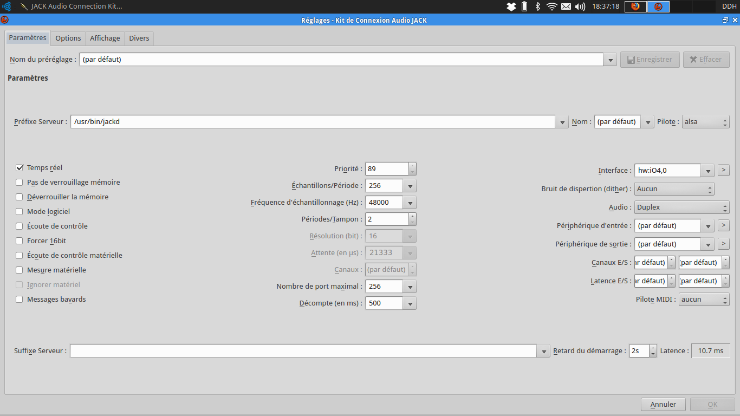Toggle Mesure matérielle checkbox
740x416 pixels.
pyautogui.click(x=20, y=270)
